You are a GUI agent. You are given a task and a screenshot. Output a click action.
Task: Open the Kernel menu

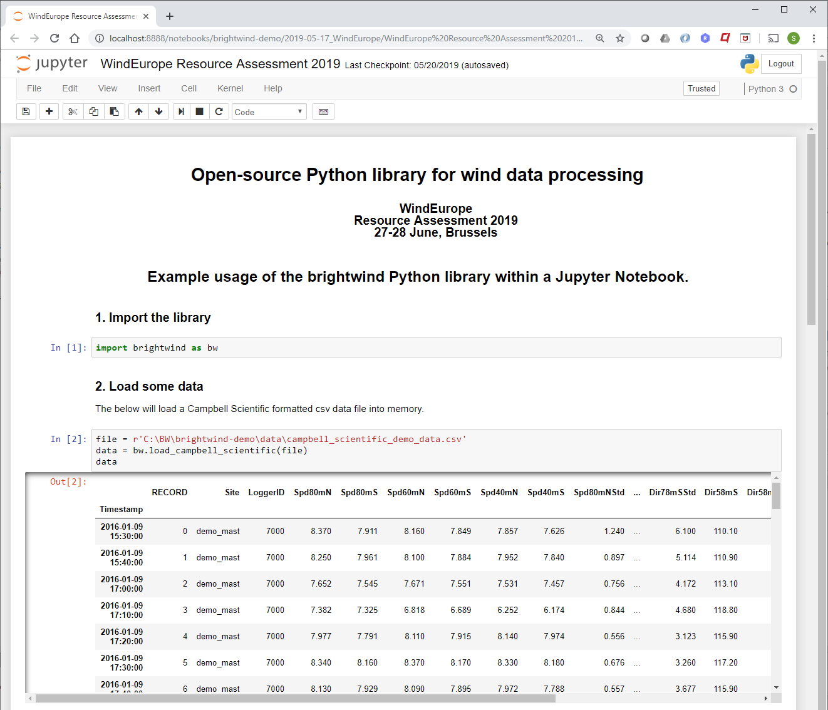tap(230, 88)
